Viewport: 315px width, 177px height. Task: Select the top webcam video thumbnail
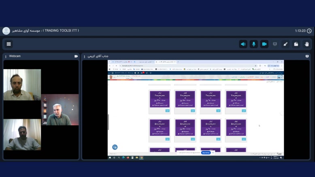click(22, 84)
